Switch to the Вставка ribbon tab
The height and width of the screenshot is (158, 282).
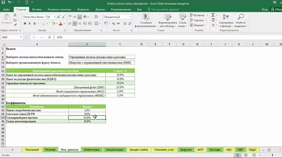[37, 10]
